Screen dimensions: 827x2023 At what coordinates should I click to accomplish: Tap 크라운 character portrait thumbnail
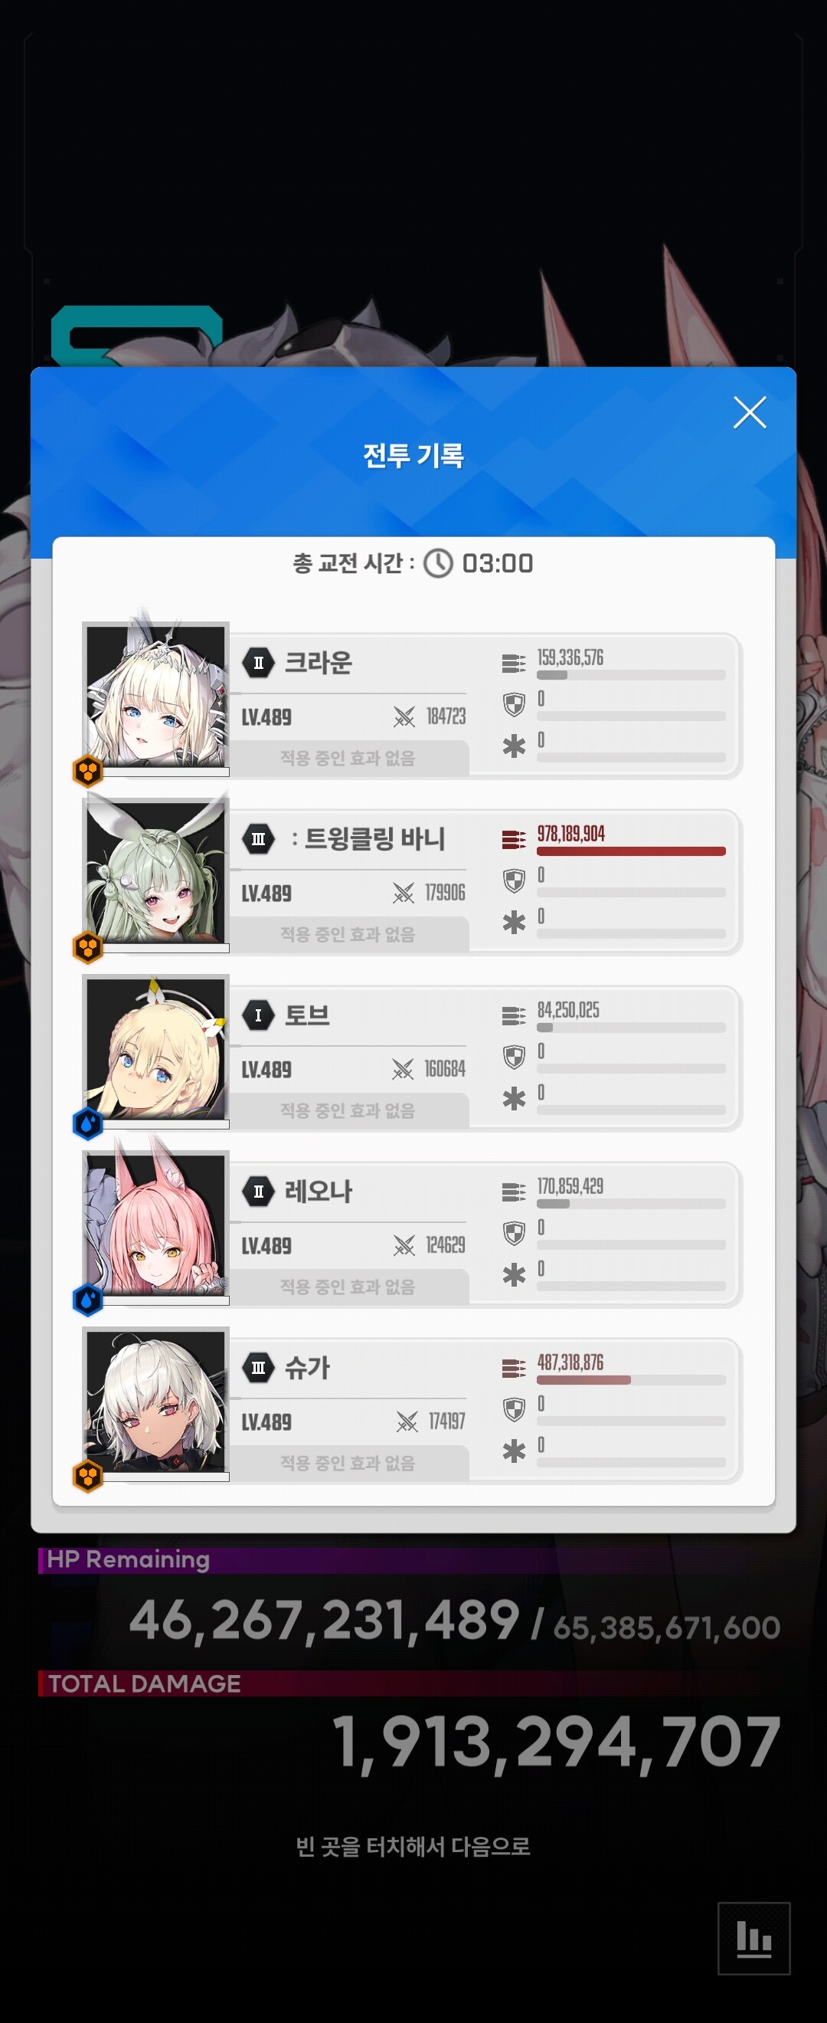pyautogui.click(x=156, y=695)
